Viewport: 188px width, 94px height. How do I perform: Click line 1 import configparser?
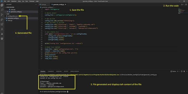[52, 9]
